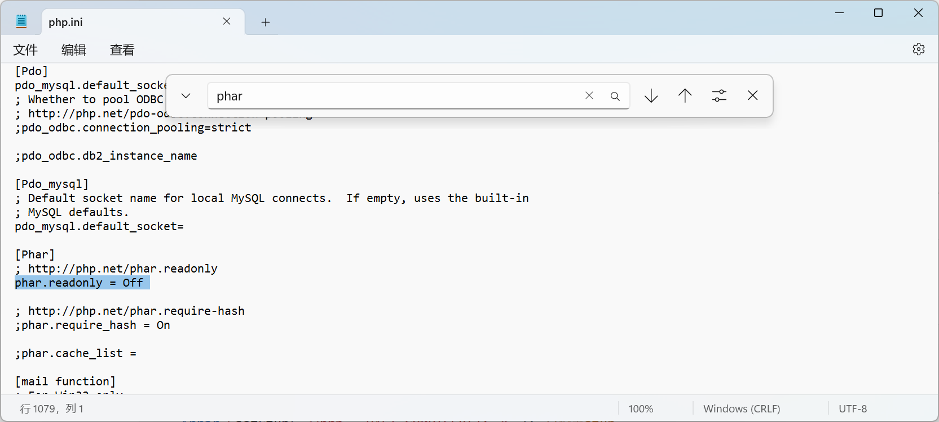This screenshot has height=422, width=939.
Task: Click the [Phar] section header line
Action: point(35,254)
